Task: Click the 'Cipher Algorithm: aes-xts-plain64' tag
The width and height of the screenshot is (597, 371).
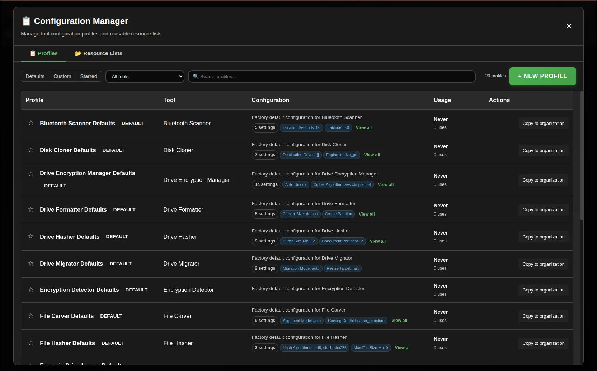Action: click(x=342, y=184)
